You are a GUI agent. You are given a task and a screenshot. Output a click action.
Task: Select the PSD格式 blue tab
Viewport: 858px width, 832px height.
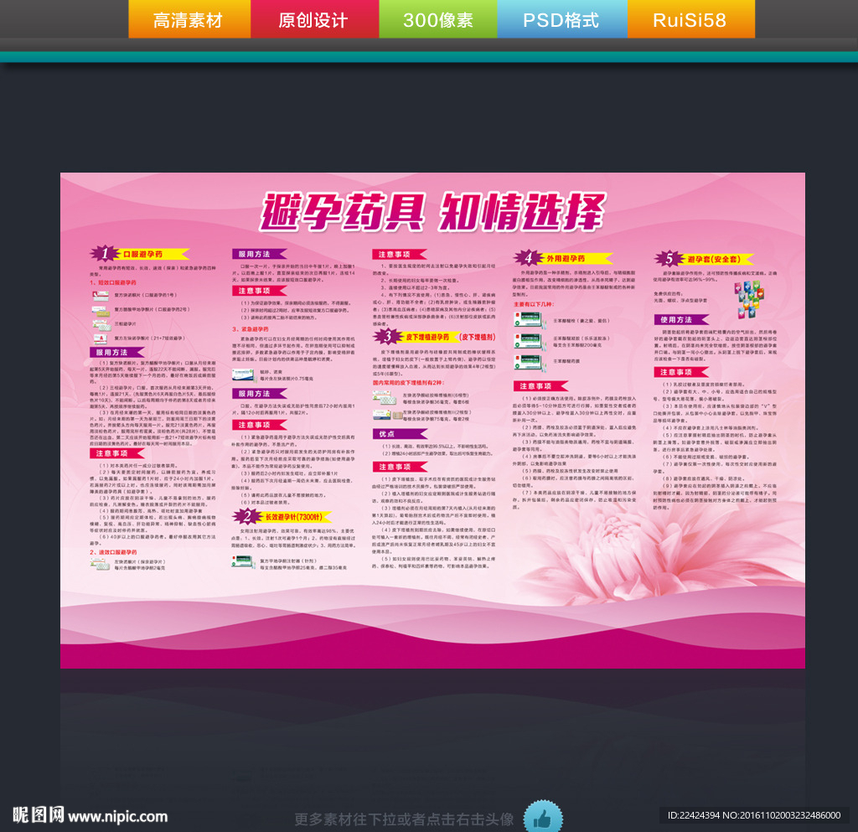click(562, 19)
